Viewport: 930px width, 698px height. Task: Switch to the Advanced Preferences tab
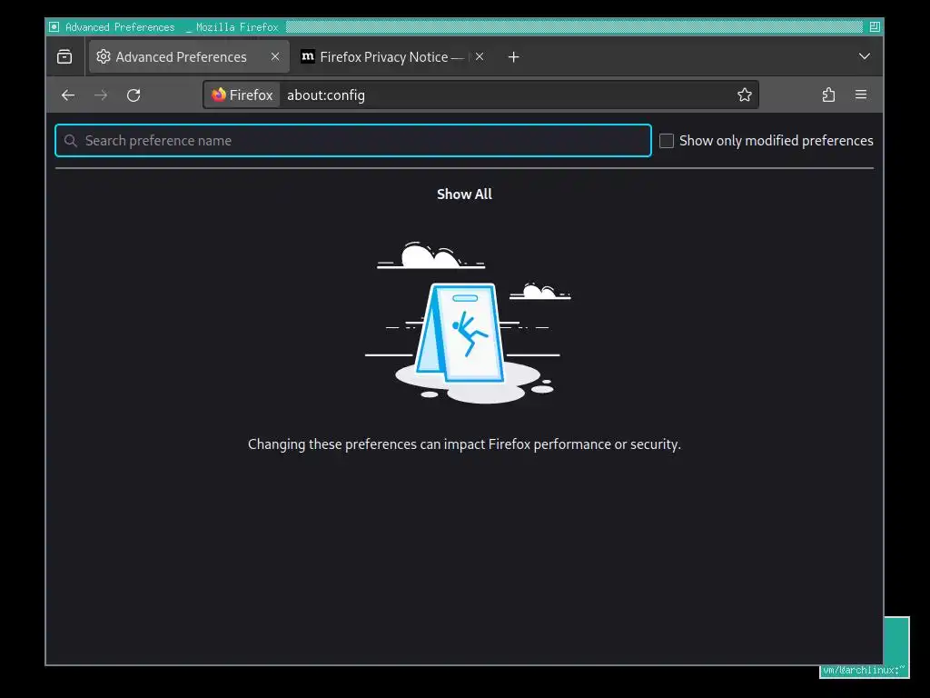coord(189,57)
